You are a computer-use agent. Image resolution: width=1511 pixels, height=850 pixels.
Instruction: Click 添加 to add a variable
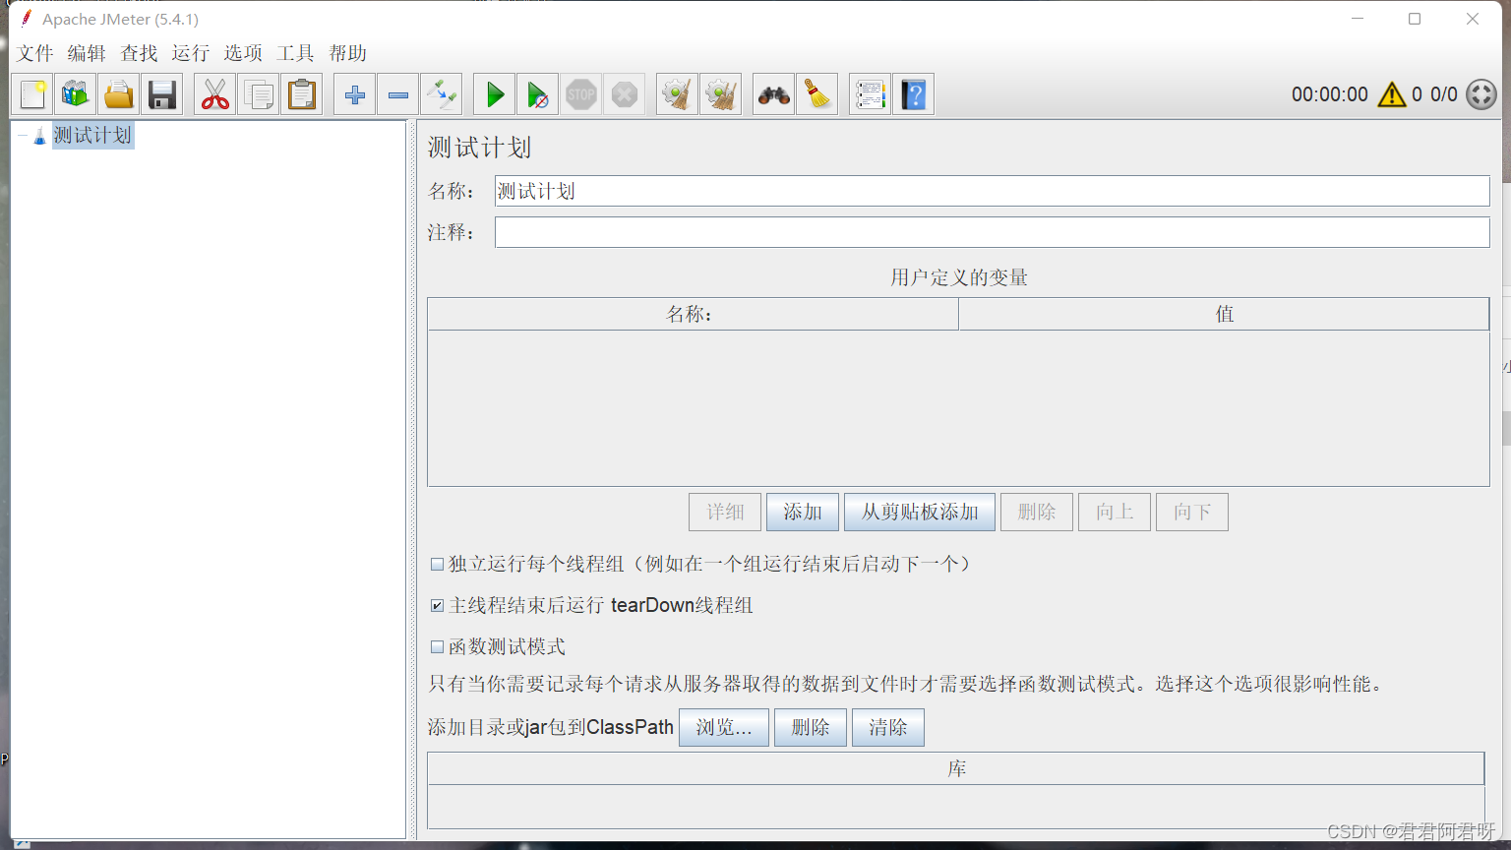tap(803, 512)
